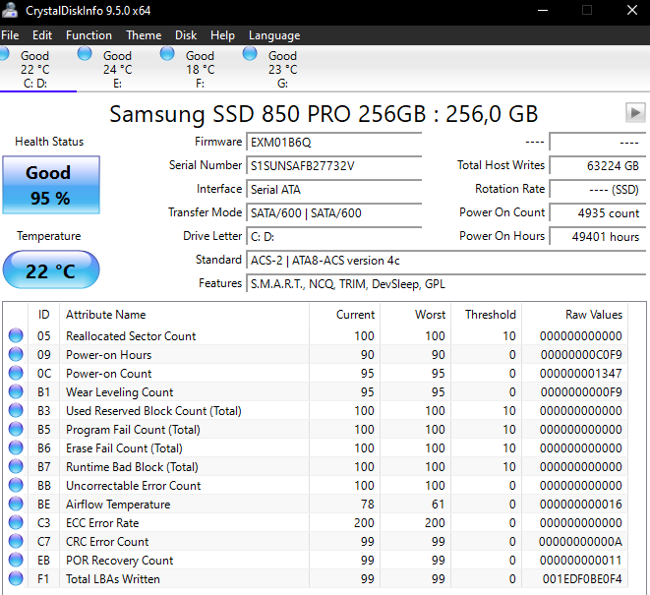Click the Worst column header
Viewport: 650px width, 595px height.
[415, 315]
